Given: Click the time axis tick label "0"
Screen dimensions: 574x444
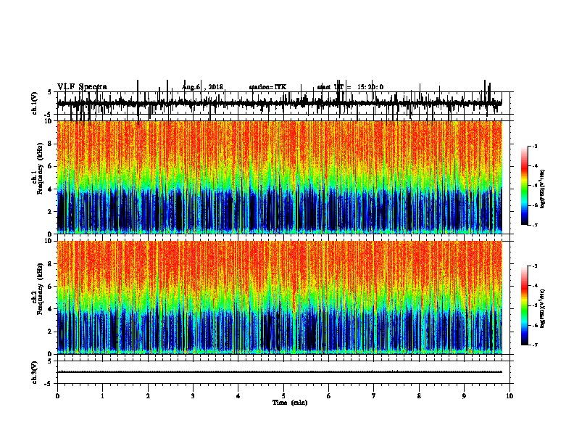Looking at the screenshot, I should click(57, 395).
